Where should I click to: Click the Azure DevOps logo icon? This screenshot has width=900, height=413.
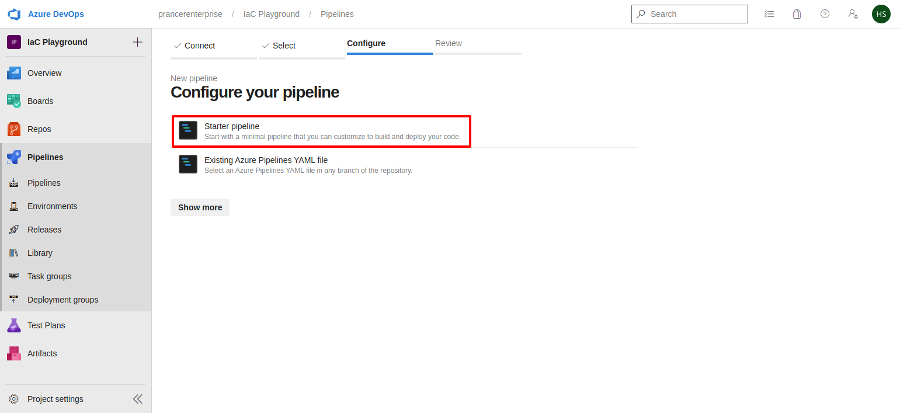[14, 14]
